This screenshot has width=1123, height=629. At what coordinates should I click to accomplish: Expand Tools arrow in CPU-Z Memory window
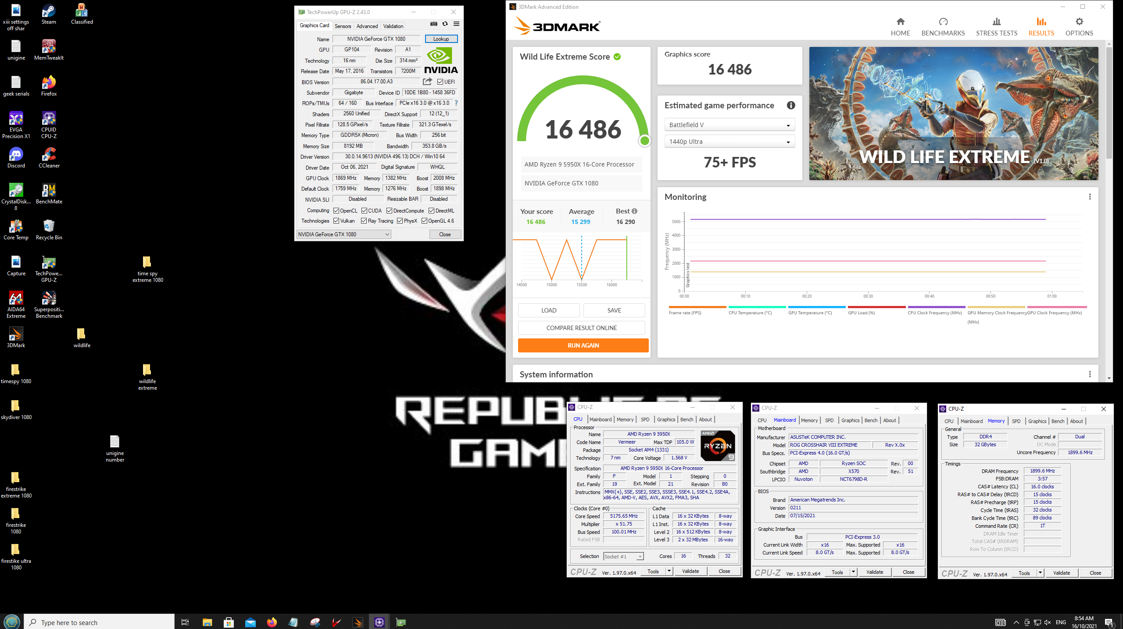(1040, 573)
